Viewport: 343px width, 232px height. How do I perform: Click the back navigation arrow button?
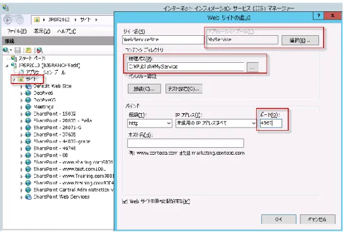click(8, 21)
